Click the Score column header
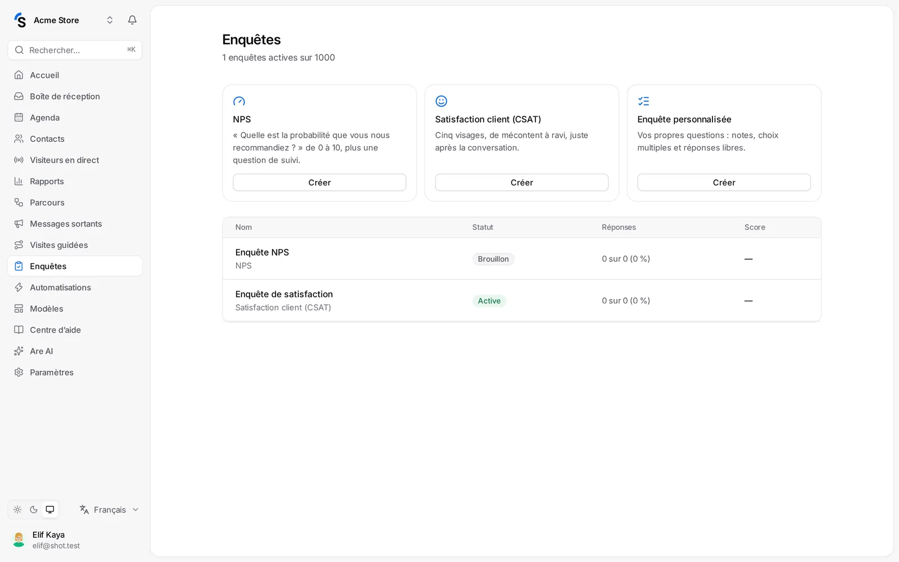 [x=755, y=227]
